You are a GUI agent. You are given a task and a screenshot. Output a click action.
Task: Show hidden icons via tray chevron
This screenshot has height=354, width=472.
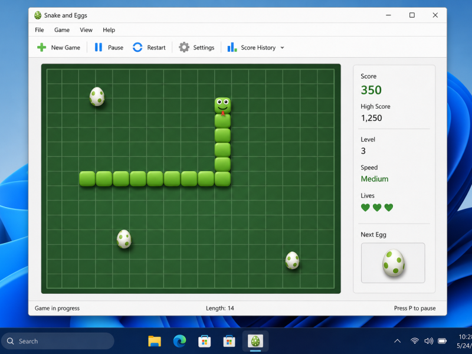(397, 341)
